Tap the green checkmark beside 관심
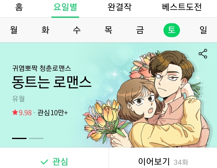Screen dimensions: 217x168 tap(44, 162)
